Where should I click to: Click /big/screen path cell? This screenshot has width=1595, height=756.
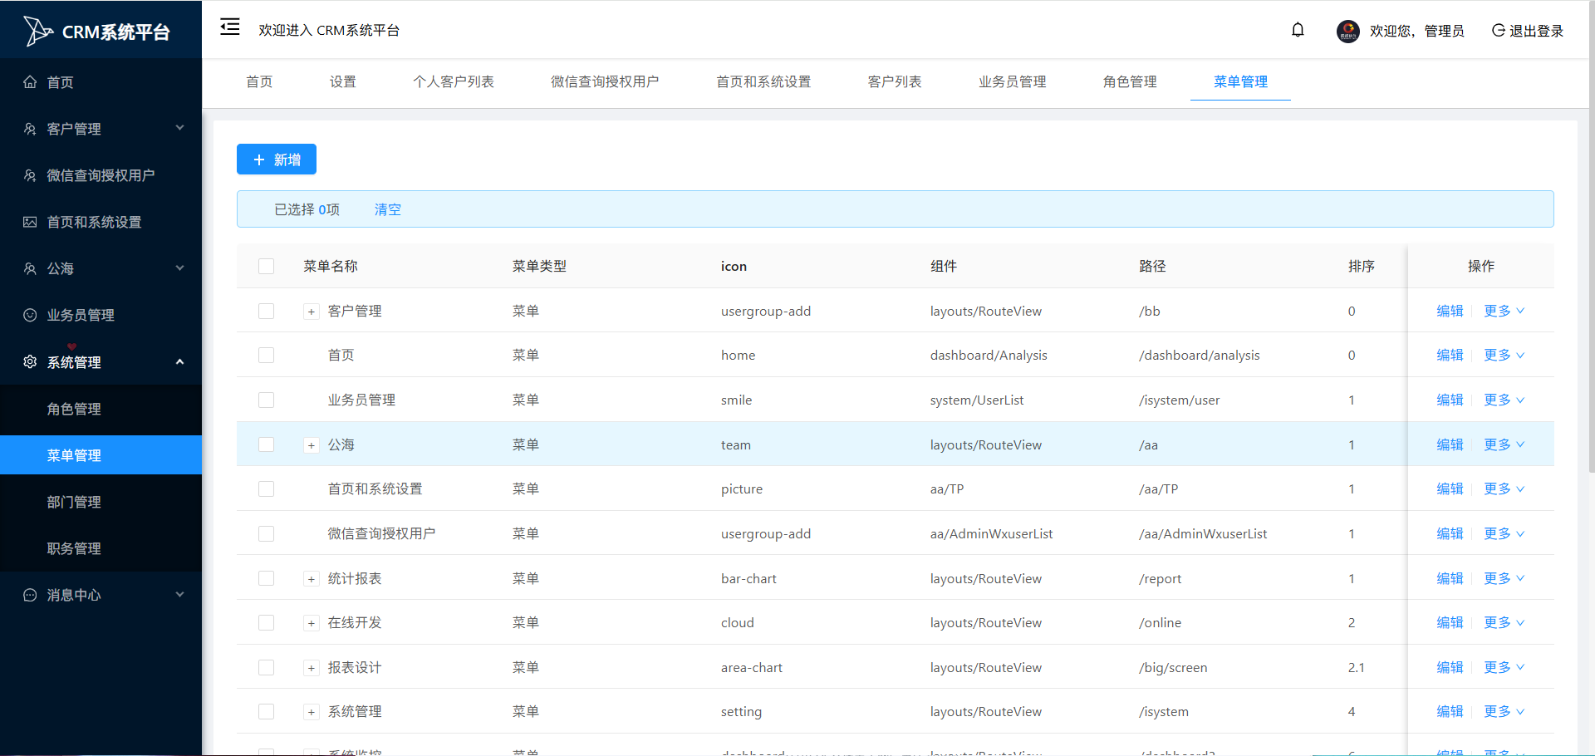(1173, 667)
